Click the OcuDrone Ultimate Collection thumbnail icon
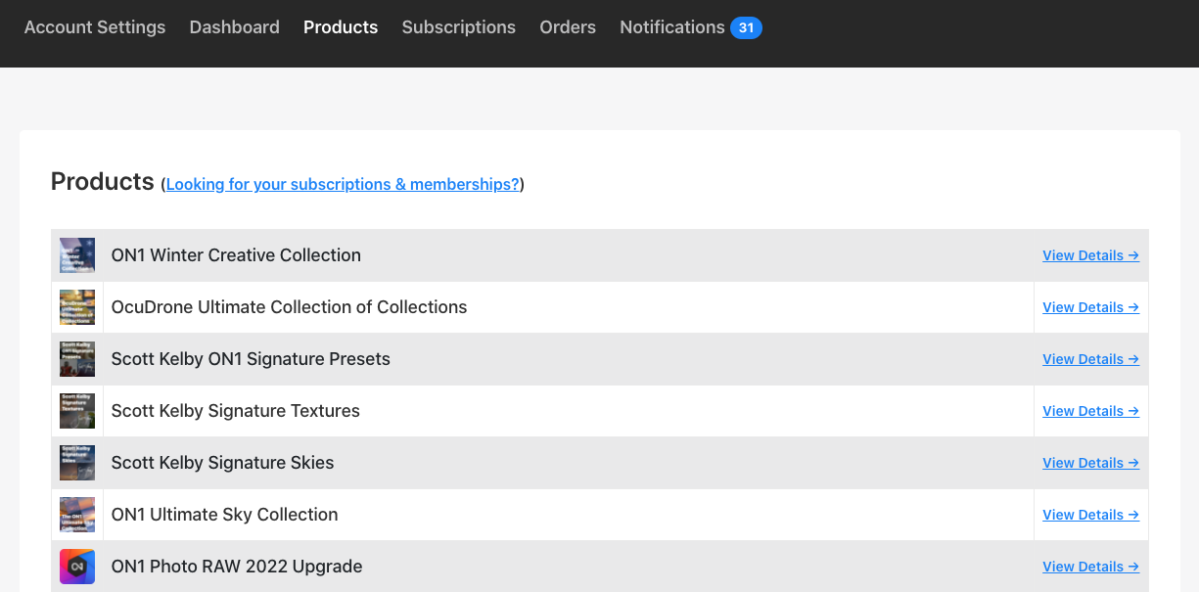The height and width of the screenshot is (592, 1199). (x=77, y=307)
